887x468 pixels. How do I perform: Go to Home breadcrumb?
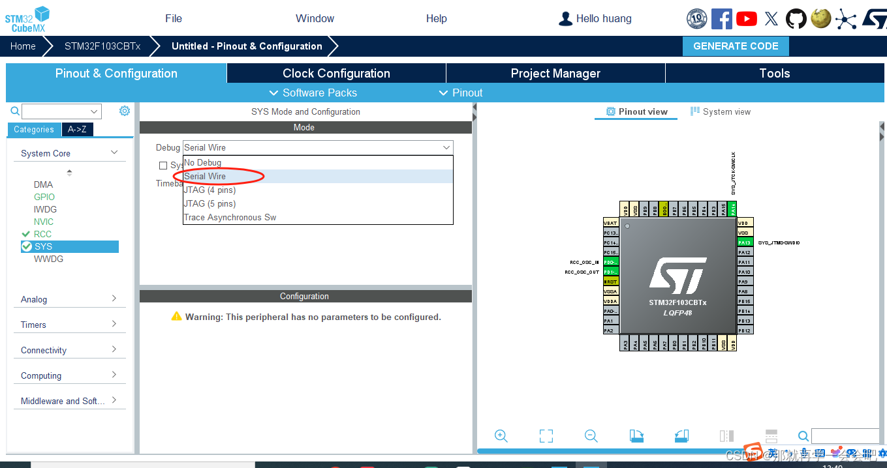click(x=23, y=46)
